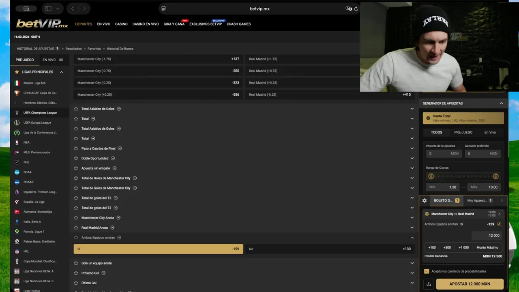
Task: Favorite the Manchester City Anota market
Action: click(76, 218)
